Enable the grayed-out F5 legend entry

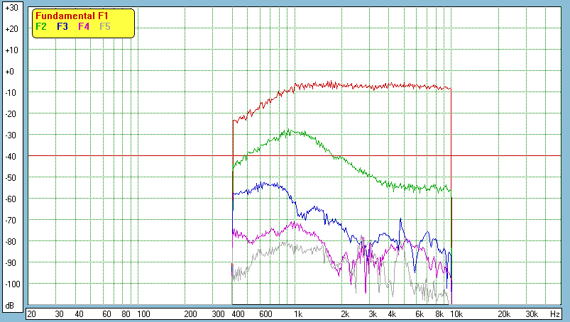click(x=105, y=26)
